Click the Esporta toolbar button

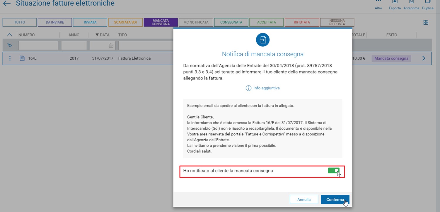click(395, 5)
